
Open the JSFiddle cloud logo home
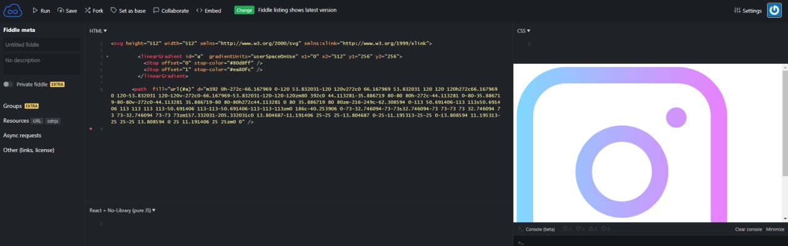point(13,10)
